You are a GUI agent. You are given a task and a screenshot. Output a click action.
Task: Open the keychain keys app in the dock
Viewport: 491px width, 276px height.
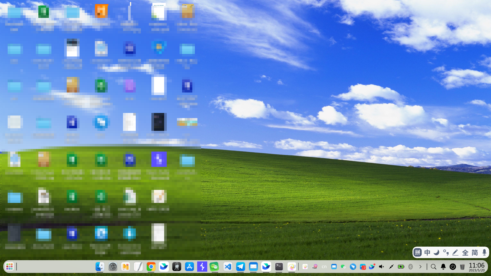pyautogui.click(x=176, y=267)
